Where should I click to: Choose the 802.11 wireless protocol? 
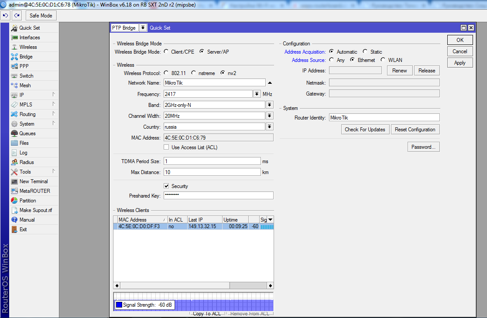[166, 73]
